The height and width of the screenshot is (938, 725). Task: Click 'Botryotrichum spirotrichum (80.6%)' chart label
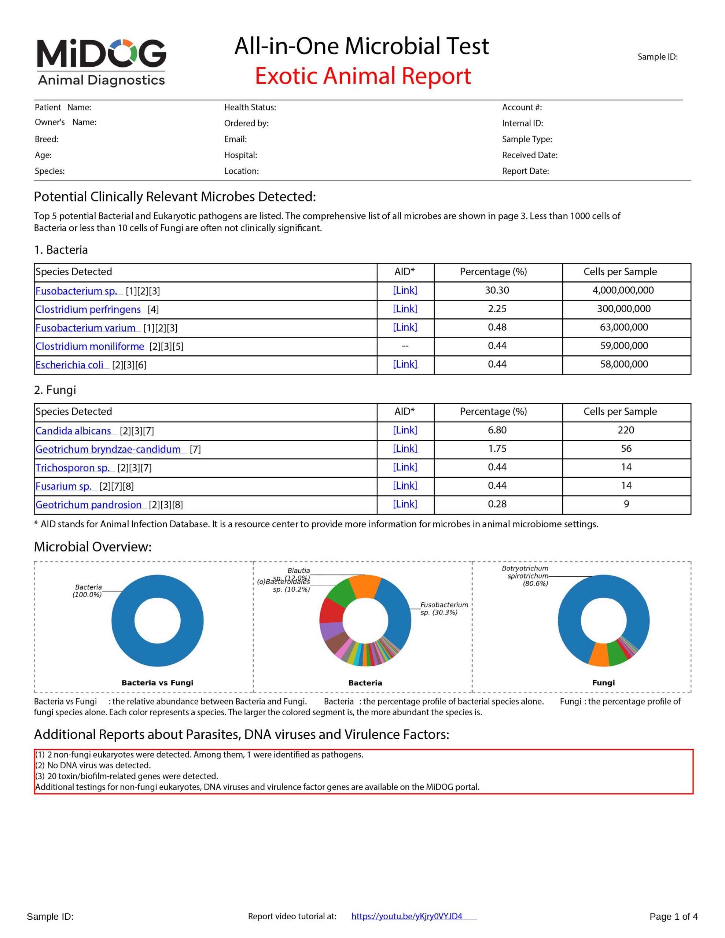point(525,576)
